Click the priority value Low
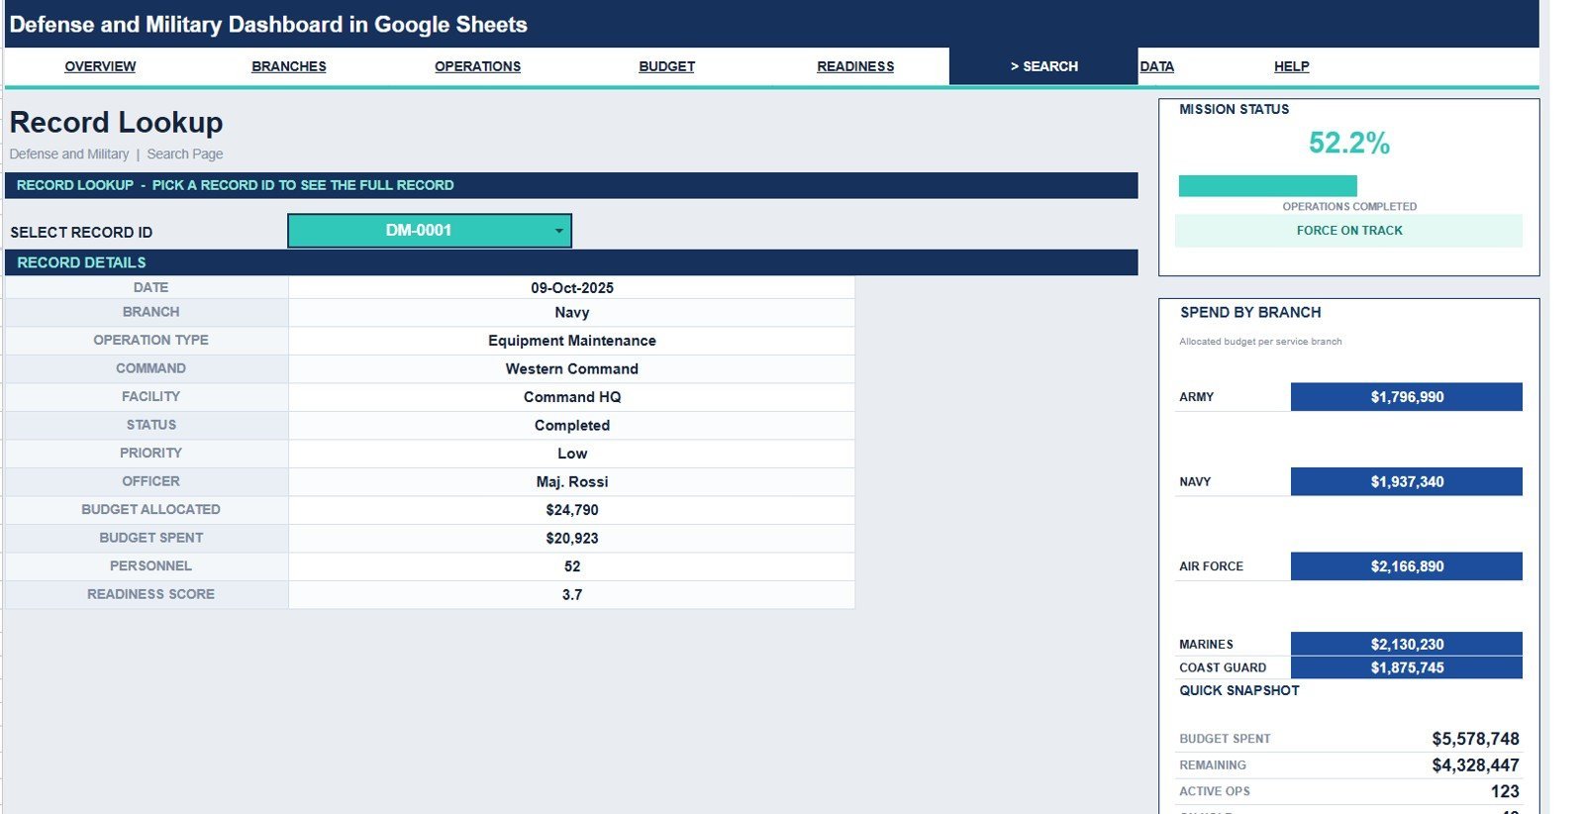Viewport: 1584px width, 814px height. [572, 454]
